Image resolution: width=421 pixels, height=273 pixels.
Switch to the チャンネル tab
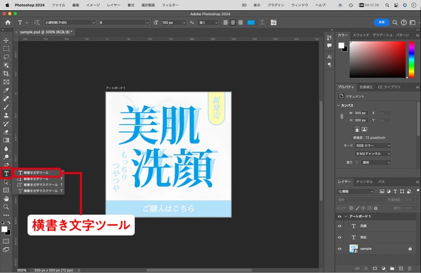coord(364,182)
